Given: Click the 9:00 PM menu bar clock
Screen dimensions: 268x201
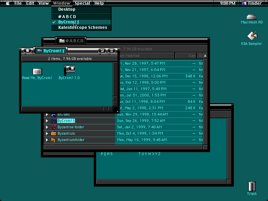Looking at the screenshot, I should [228, 3].
